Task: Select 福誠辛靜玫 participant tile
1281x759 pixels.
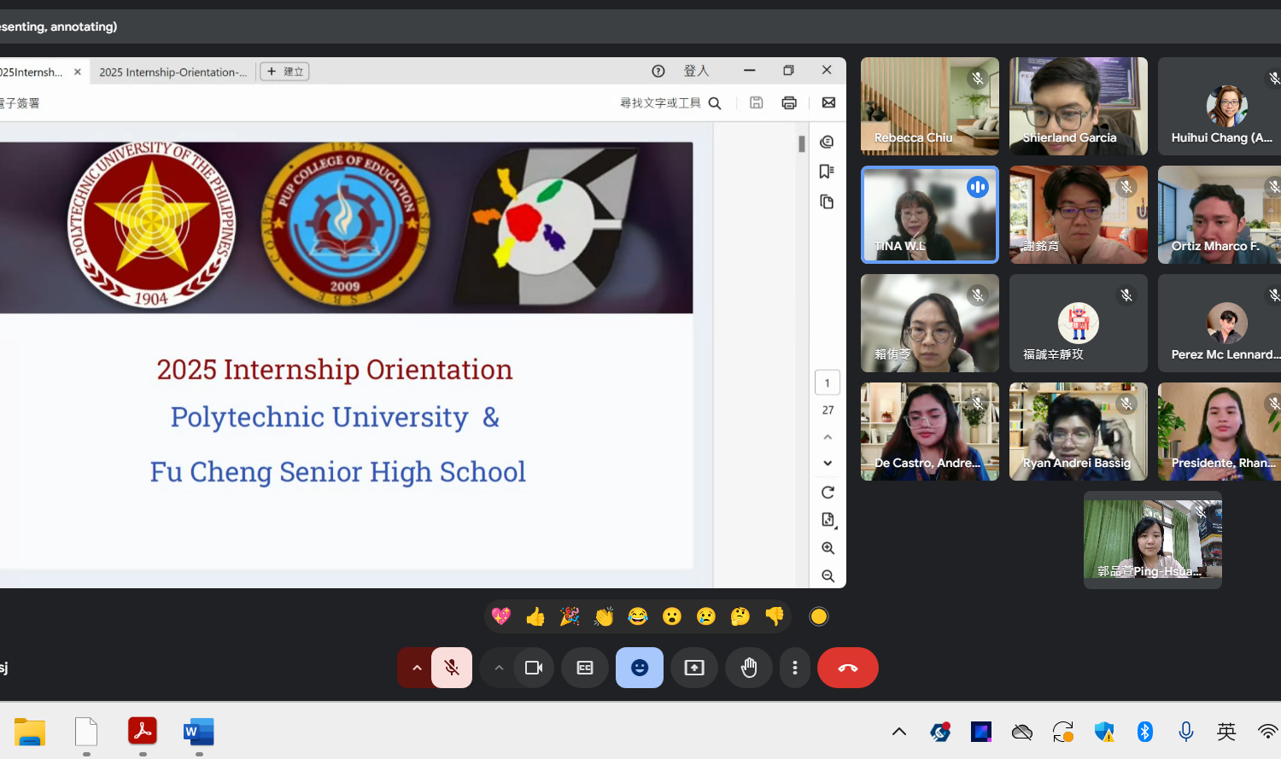Action: (1079, 323)
